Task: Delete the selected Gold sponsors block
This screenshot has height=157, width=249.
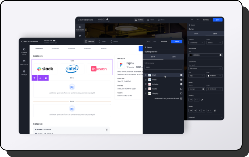Action: [46, 78]
